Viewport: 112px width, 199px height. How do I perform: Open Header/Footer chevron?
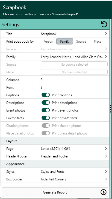[106, 156]
